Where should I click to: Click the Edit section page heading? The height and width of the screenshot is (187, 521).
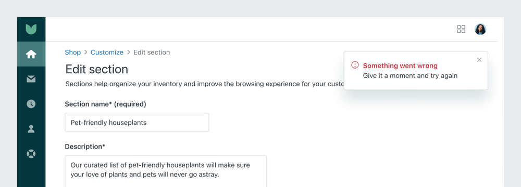[x=97, y=69]
